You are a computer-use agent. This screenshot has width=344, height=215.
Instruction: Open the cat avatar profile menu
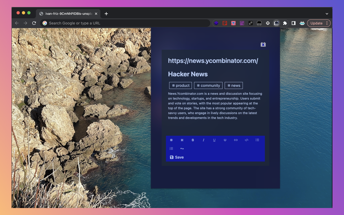[x=302, y=23]
